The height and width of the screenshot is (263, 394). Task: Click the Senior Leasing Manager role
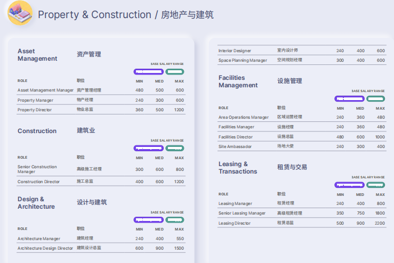pyautogui.click(x=242, y=213)
